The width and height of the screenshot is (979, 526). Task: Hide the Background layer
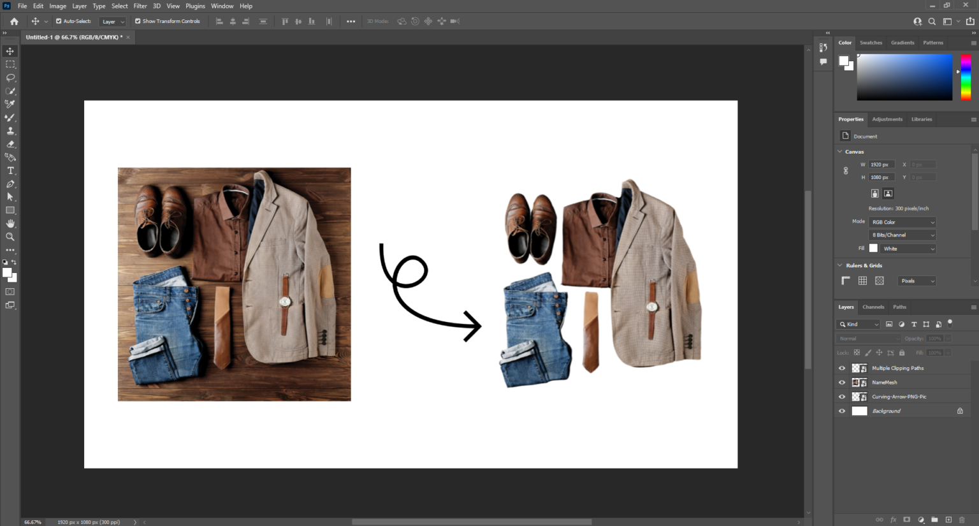[x=842, y=411]
